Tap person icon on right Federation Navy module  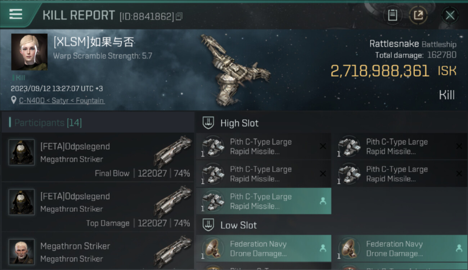pyautogui.click(x=459, y=248)
